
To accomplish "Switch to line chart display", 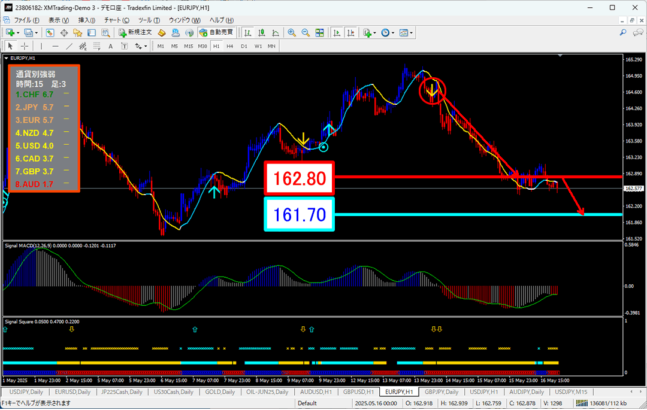I will click(x=275, y=32).
